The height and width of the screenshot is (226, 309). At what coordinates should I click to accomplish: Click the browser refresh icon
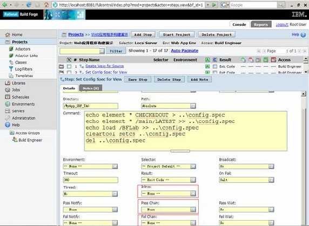(x=29, y=5)
